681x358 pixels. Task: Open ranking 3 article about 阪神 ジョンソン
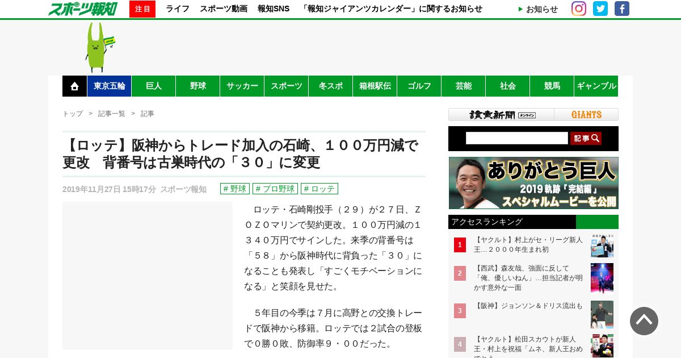[x=528, y=306]
